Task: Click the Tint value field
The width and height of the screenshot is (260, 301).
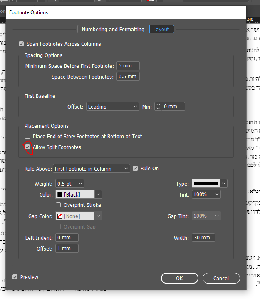Action: pyautogui.click(x=203, y=194)
